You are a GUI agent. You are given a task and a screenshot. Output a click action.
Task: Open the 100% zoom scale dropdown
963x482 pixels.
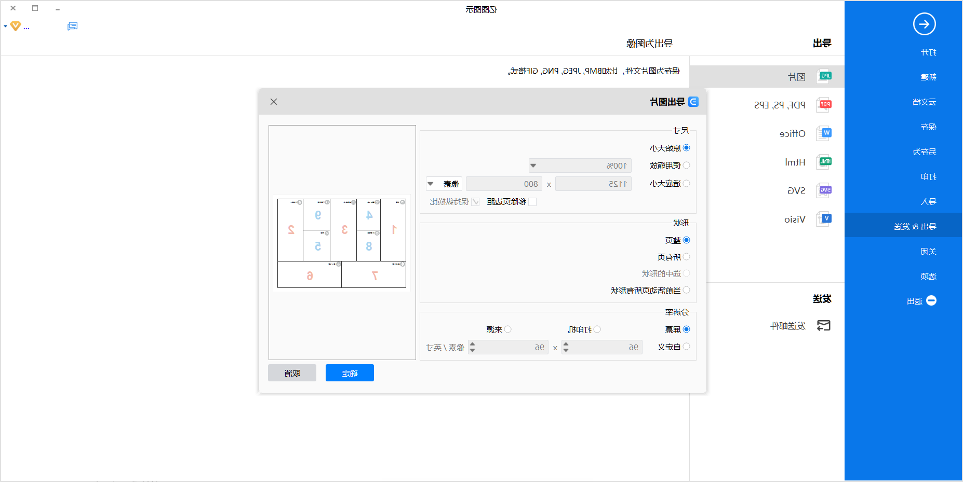click(580, 166)
